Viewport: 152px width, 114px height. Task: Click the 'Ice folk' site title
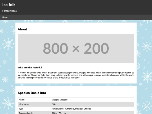click(9, 5)
